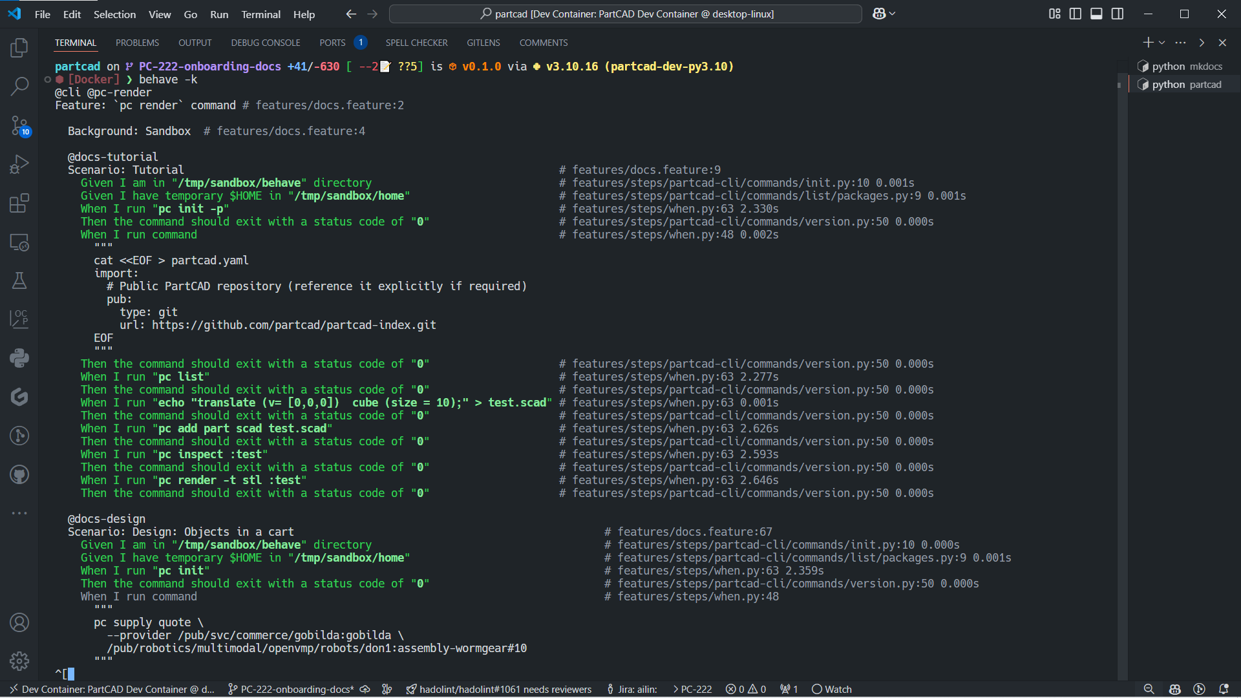Open errors and warnings count in status bar
This screenshot has width=1241, height=698.
point(745,689)
